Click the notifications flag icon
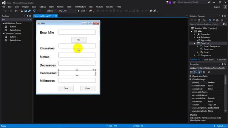The width and height of the screenshot is (228, 128). click(167, 2)
